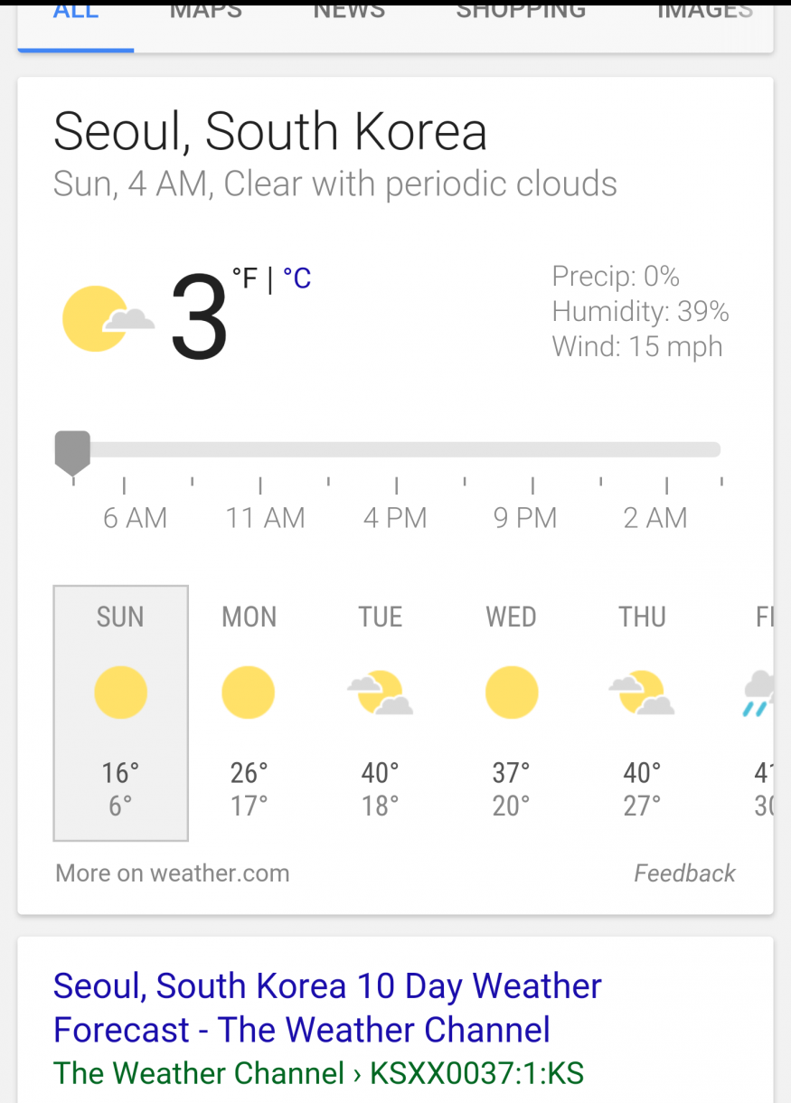791x1103 pixels.
Task: Open the MAPS search tab
Action: (x=206, y=13)
